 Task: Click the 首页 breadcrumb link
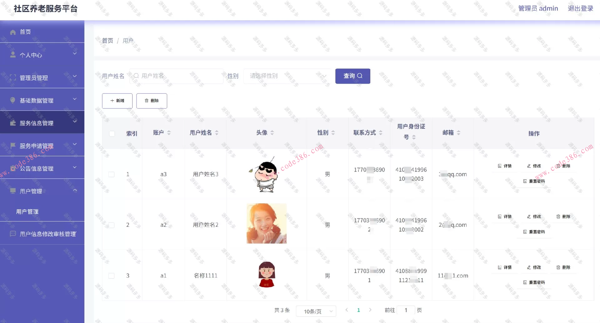click(107, 40)
